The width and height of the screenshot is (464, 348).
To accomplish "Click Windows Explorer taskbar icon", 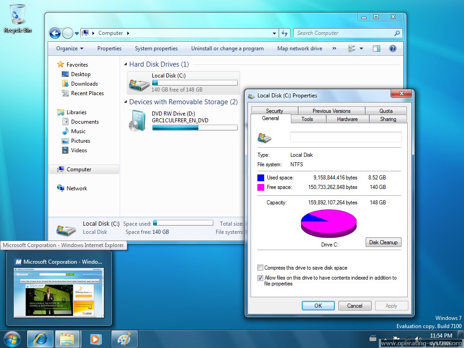I will point(67,339).
